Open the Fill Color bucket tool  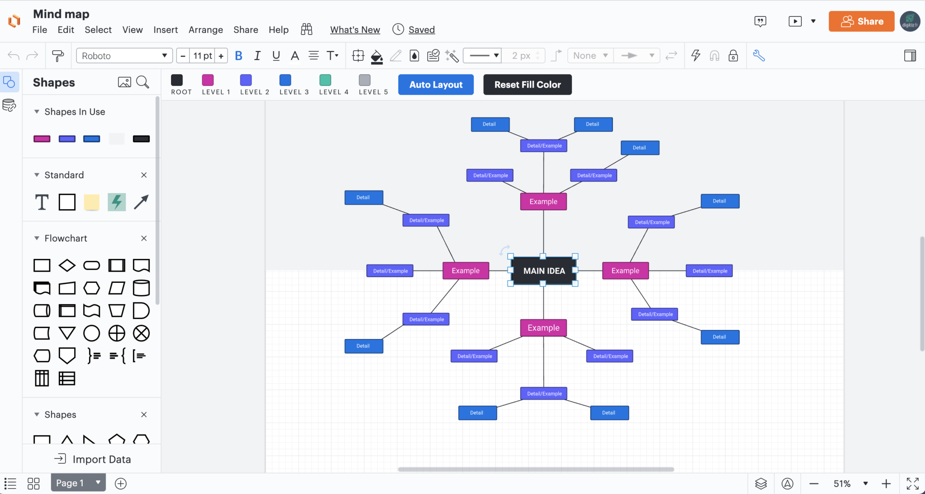pos(376,56)
